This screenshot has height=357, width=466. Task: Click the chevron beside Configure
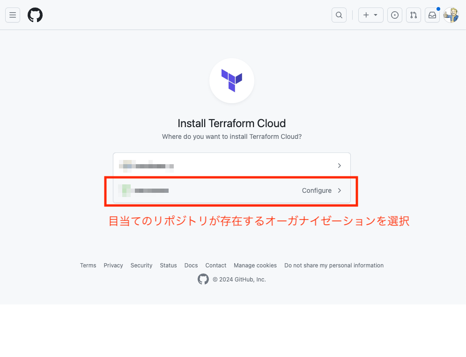click(x=340, y=190)
